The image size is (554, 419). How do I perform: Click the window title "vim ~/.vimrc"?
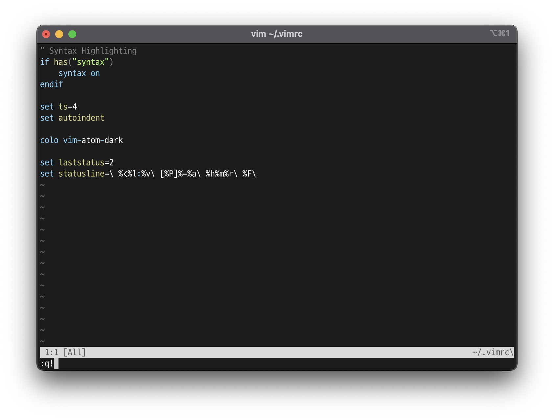[x=277, y=34]
